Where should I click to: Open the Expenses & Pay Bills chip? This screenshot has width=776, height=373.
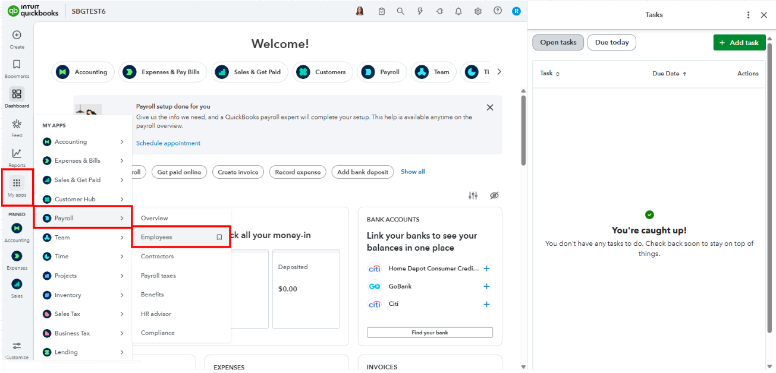(x=163, y=72)
